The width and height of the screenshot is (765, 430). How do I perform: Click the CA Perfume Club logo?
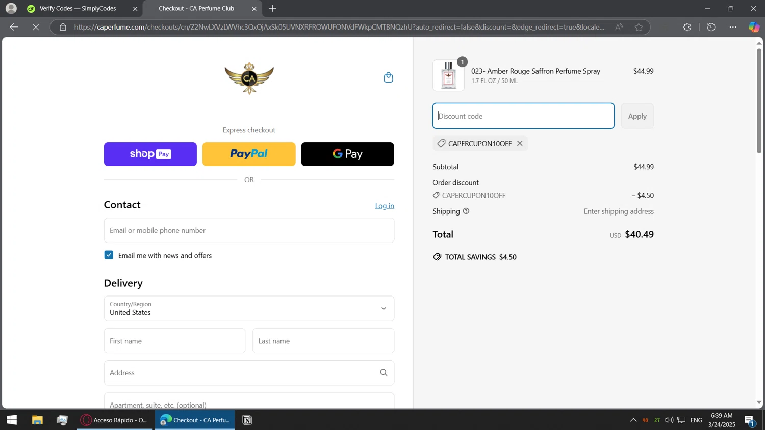pyautogui.click(x=249, y=78)
